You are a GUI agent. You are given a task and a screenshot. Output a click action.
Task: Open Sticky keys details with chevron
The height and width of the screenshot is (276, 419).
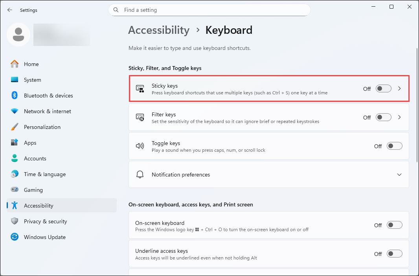point(399,88)
